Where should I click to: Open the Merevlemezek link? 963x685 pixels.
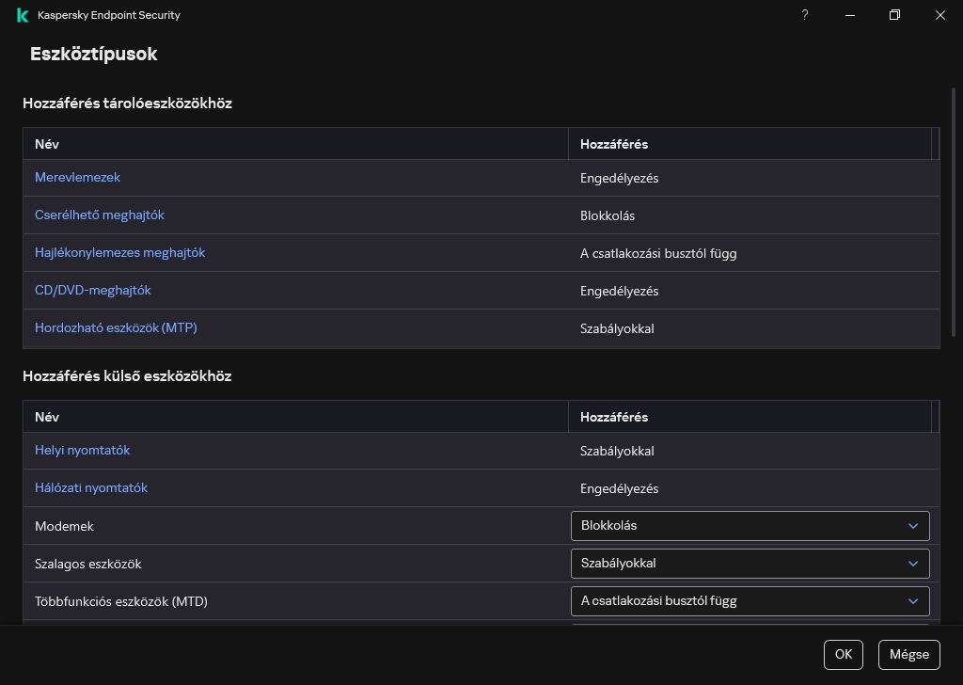point(77,178)
